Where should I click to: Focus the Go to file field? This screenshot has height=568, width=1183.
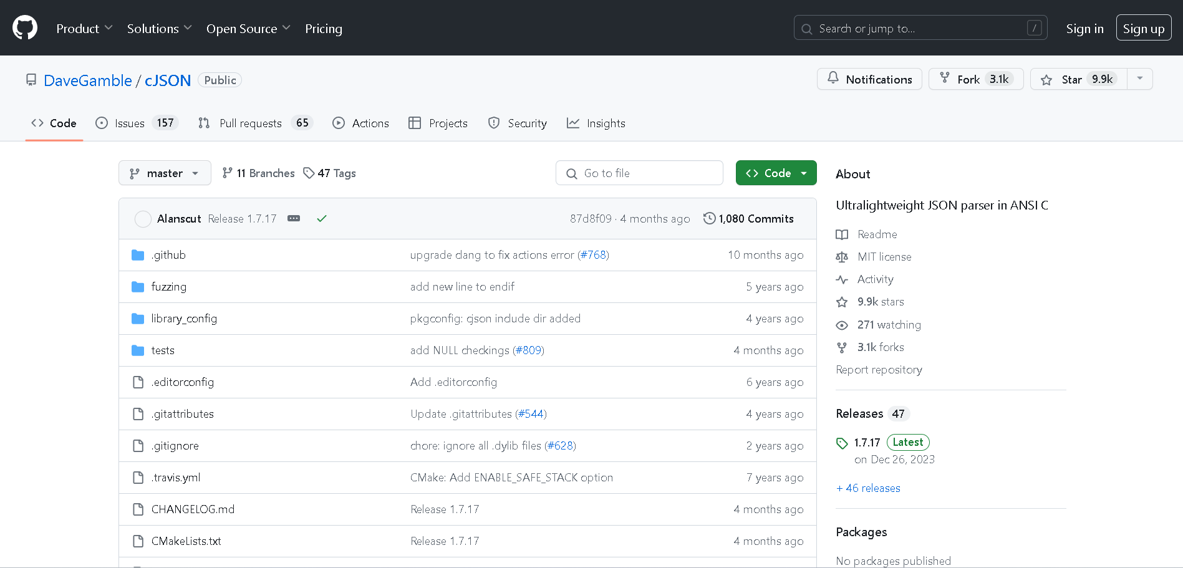tap(639, 173)
